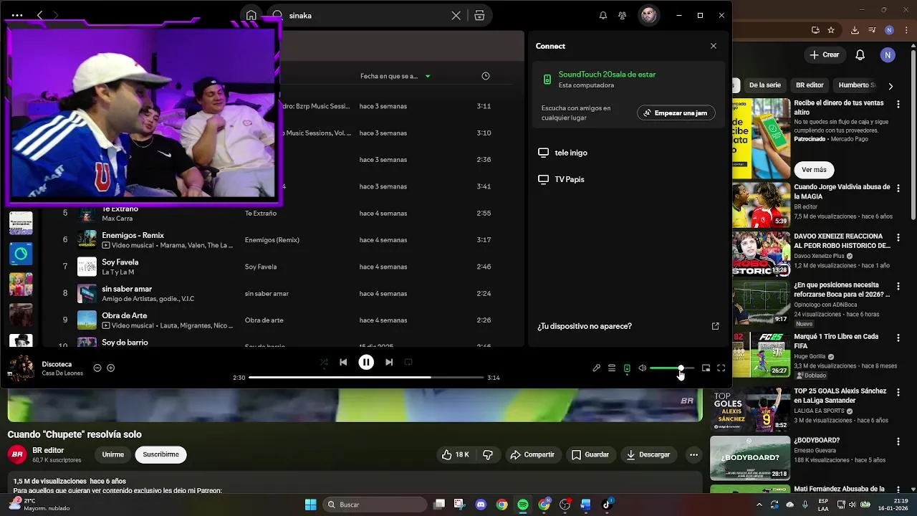Sort tracks by duration clock icon
Screen dimensions: 917x516
click(x=486, y=76)
